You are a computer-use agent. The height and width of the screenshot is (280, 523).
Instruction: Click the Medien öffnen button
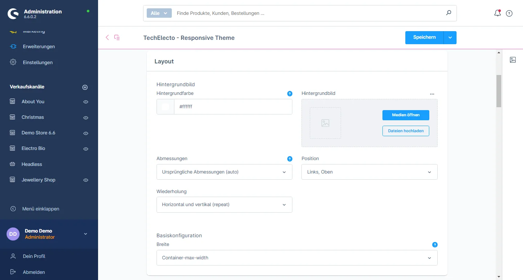[406, 115]
